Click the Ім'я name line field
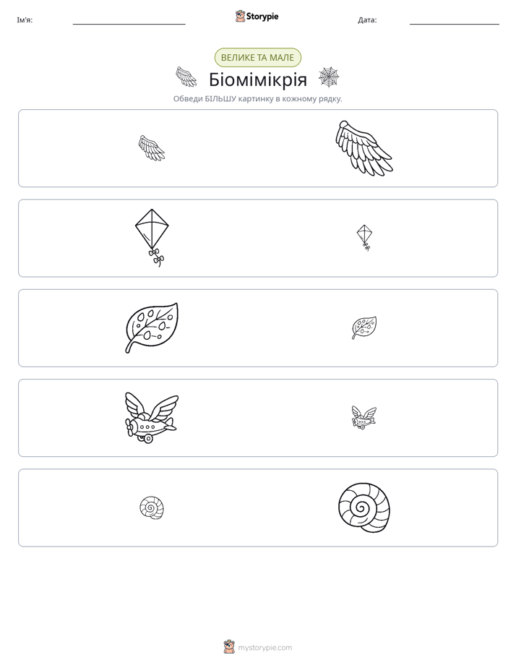 click(x=129, y=20)
